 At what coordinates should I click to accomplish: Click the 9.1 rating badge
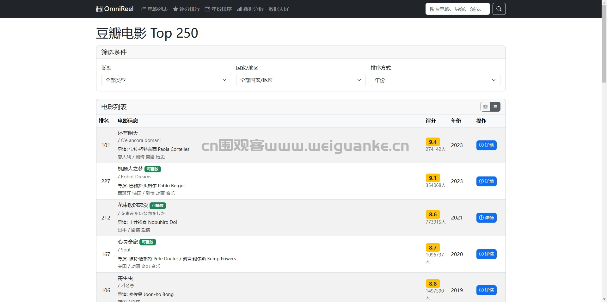433,178
